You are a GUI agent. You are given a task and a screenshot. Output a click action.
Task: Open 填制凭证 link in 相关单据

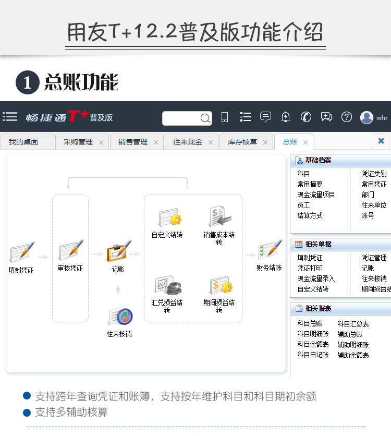pos(310,258)
